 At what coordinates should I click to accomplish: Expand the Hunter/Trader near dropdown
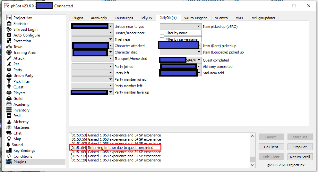tap(111, 33)
